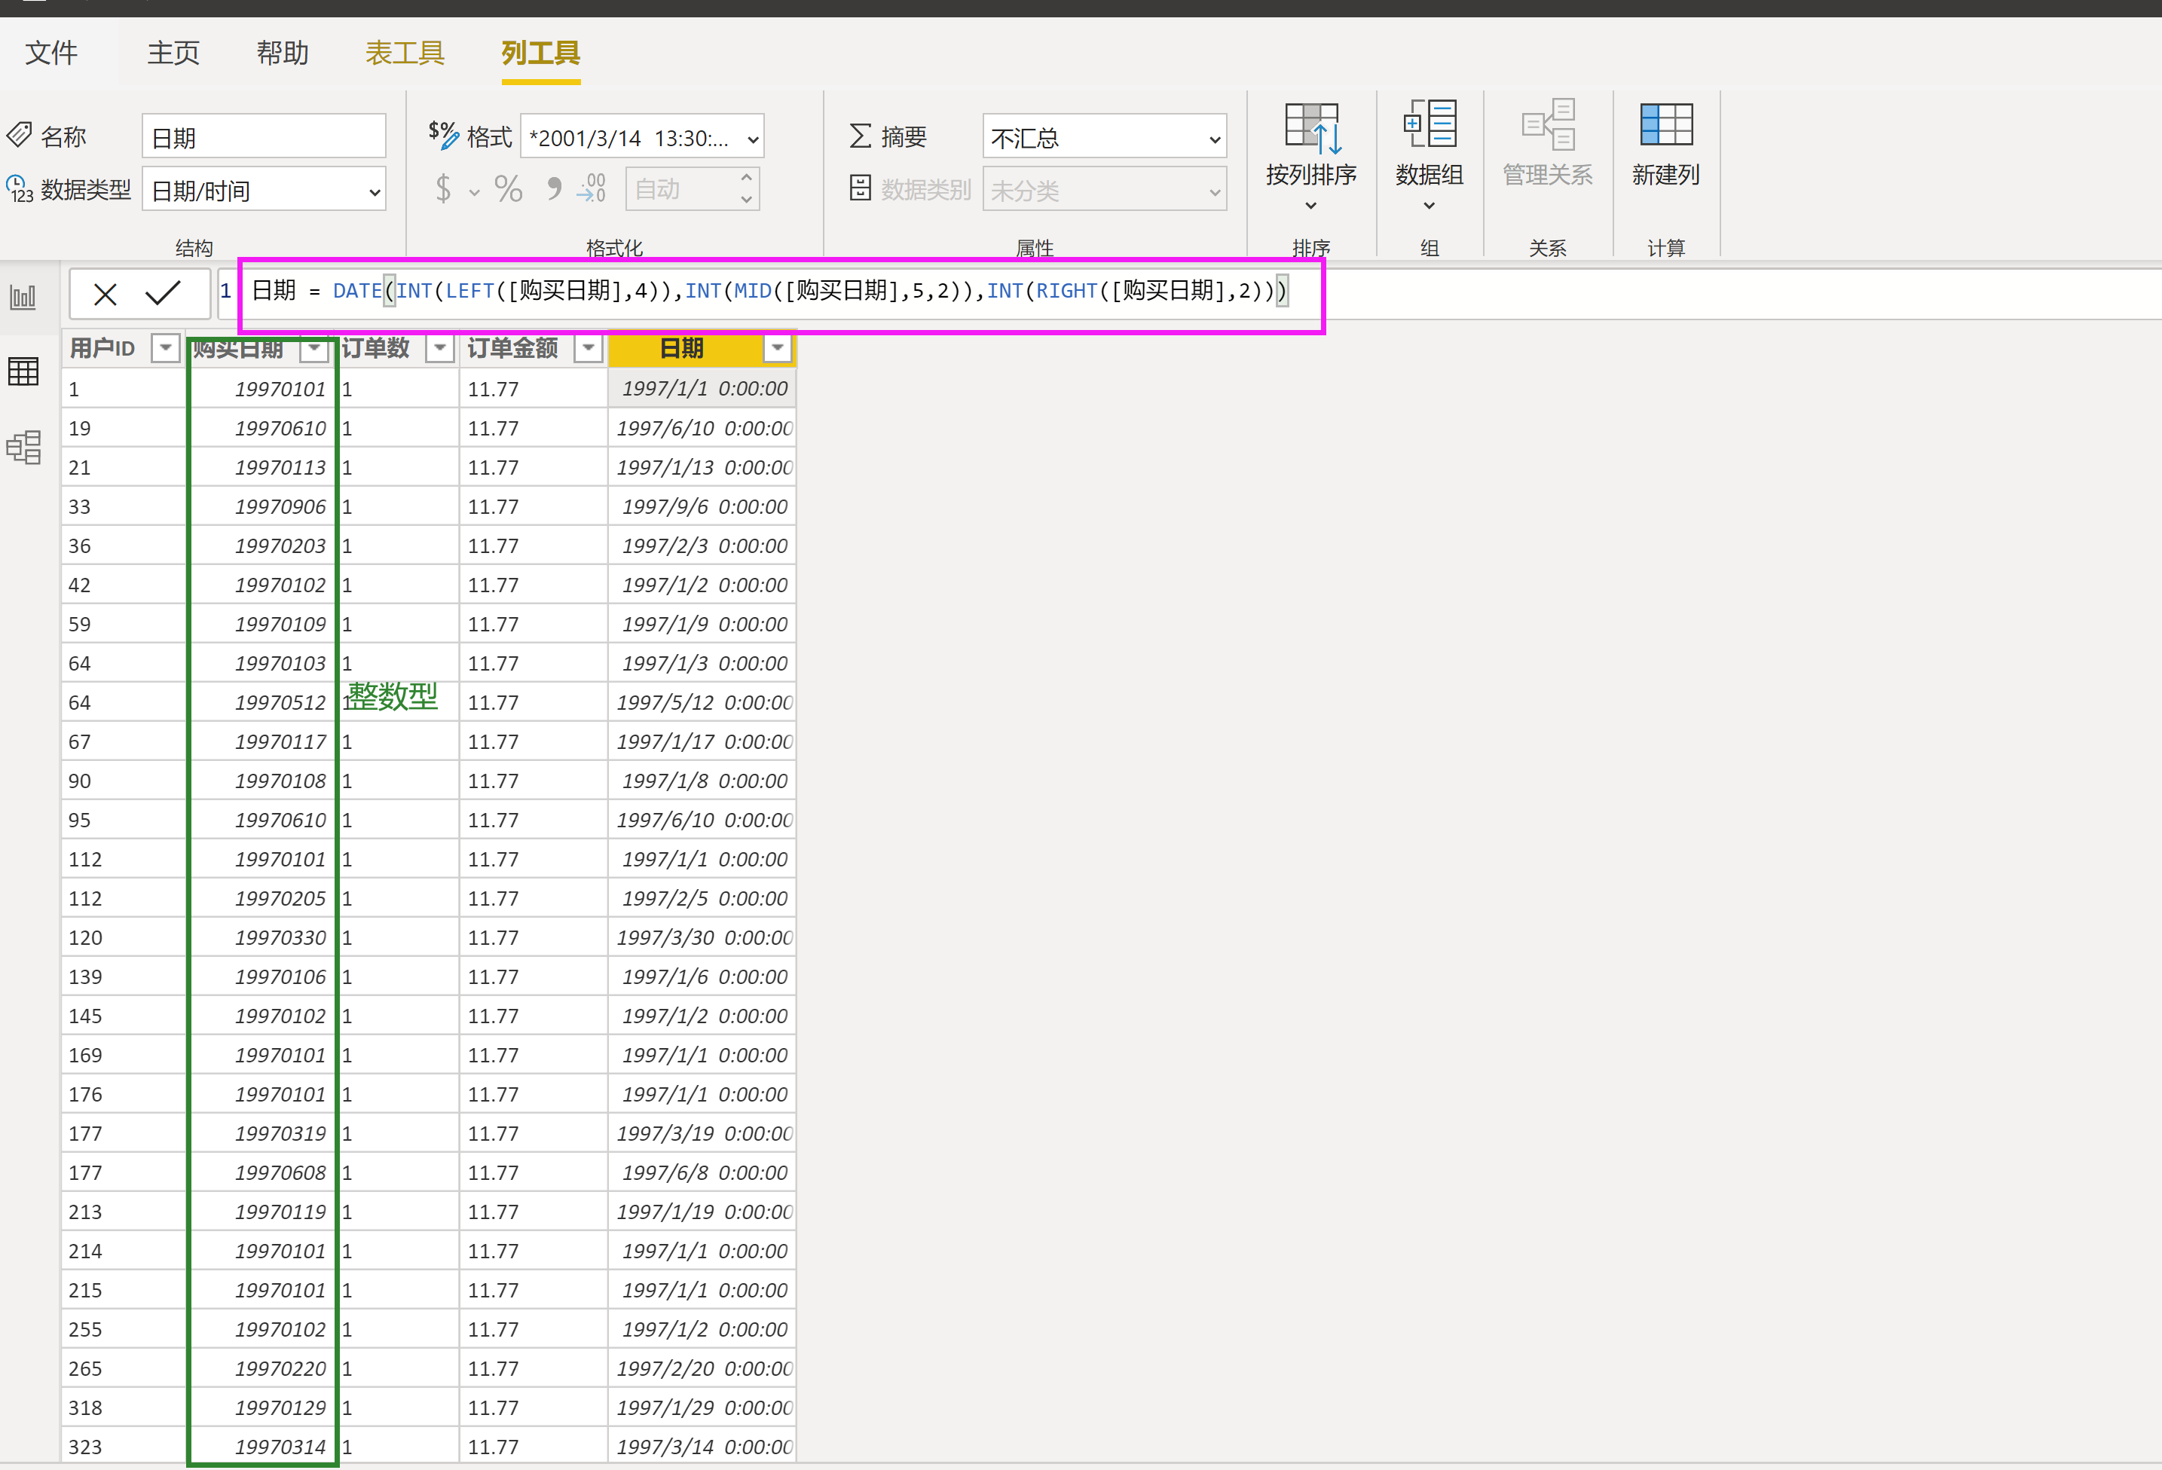Cancel the formula edit with the X icon
The image size is (2162, 1470).
click(105, 294)
